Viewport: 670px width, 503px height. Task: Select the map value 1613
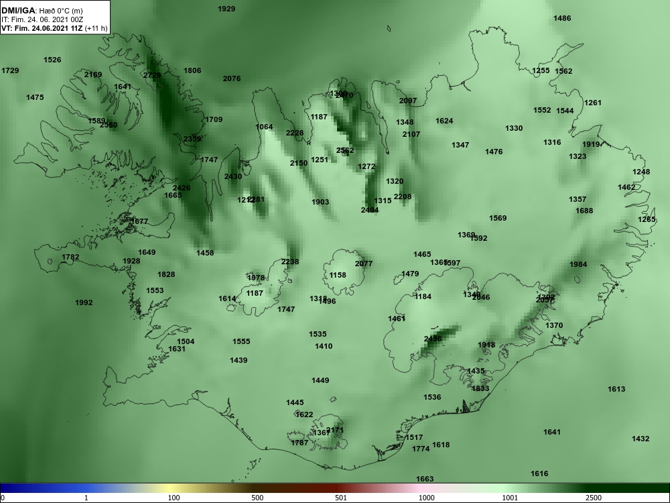tap(616, 389)
